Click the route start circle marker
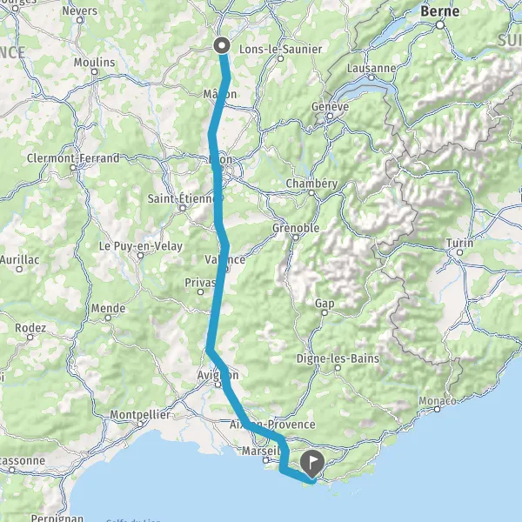Image resolution: width=522 pixels, height=522 pixels. [222, 45]
